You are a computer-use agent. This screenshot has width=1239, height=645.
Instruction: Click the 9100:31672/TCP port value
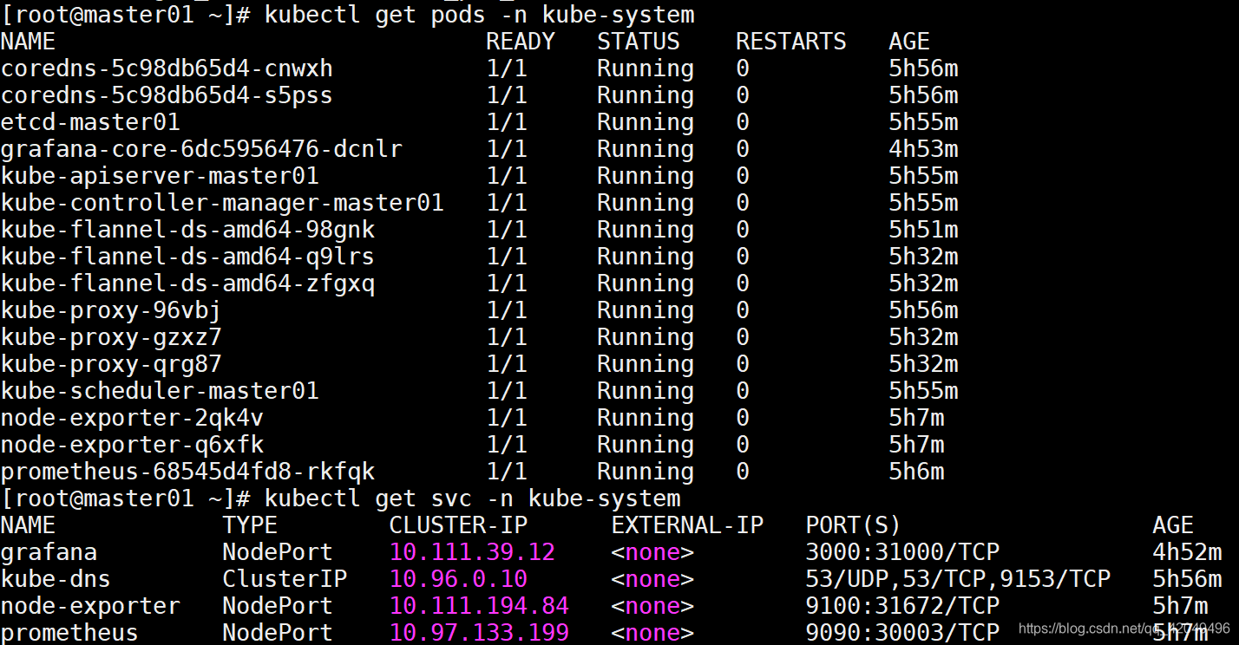(902, 606)
